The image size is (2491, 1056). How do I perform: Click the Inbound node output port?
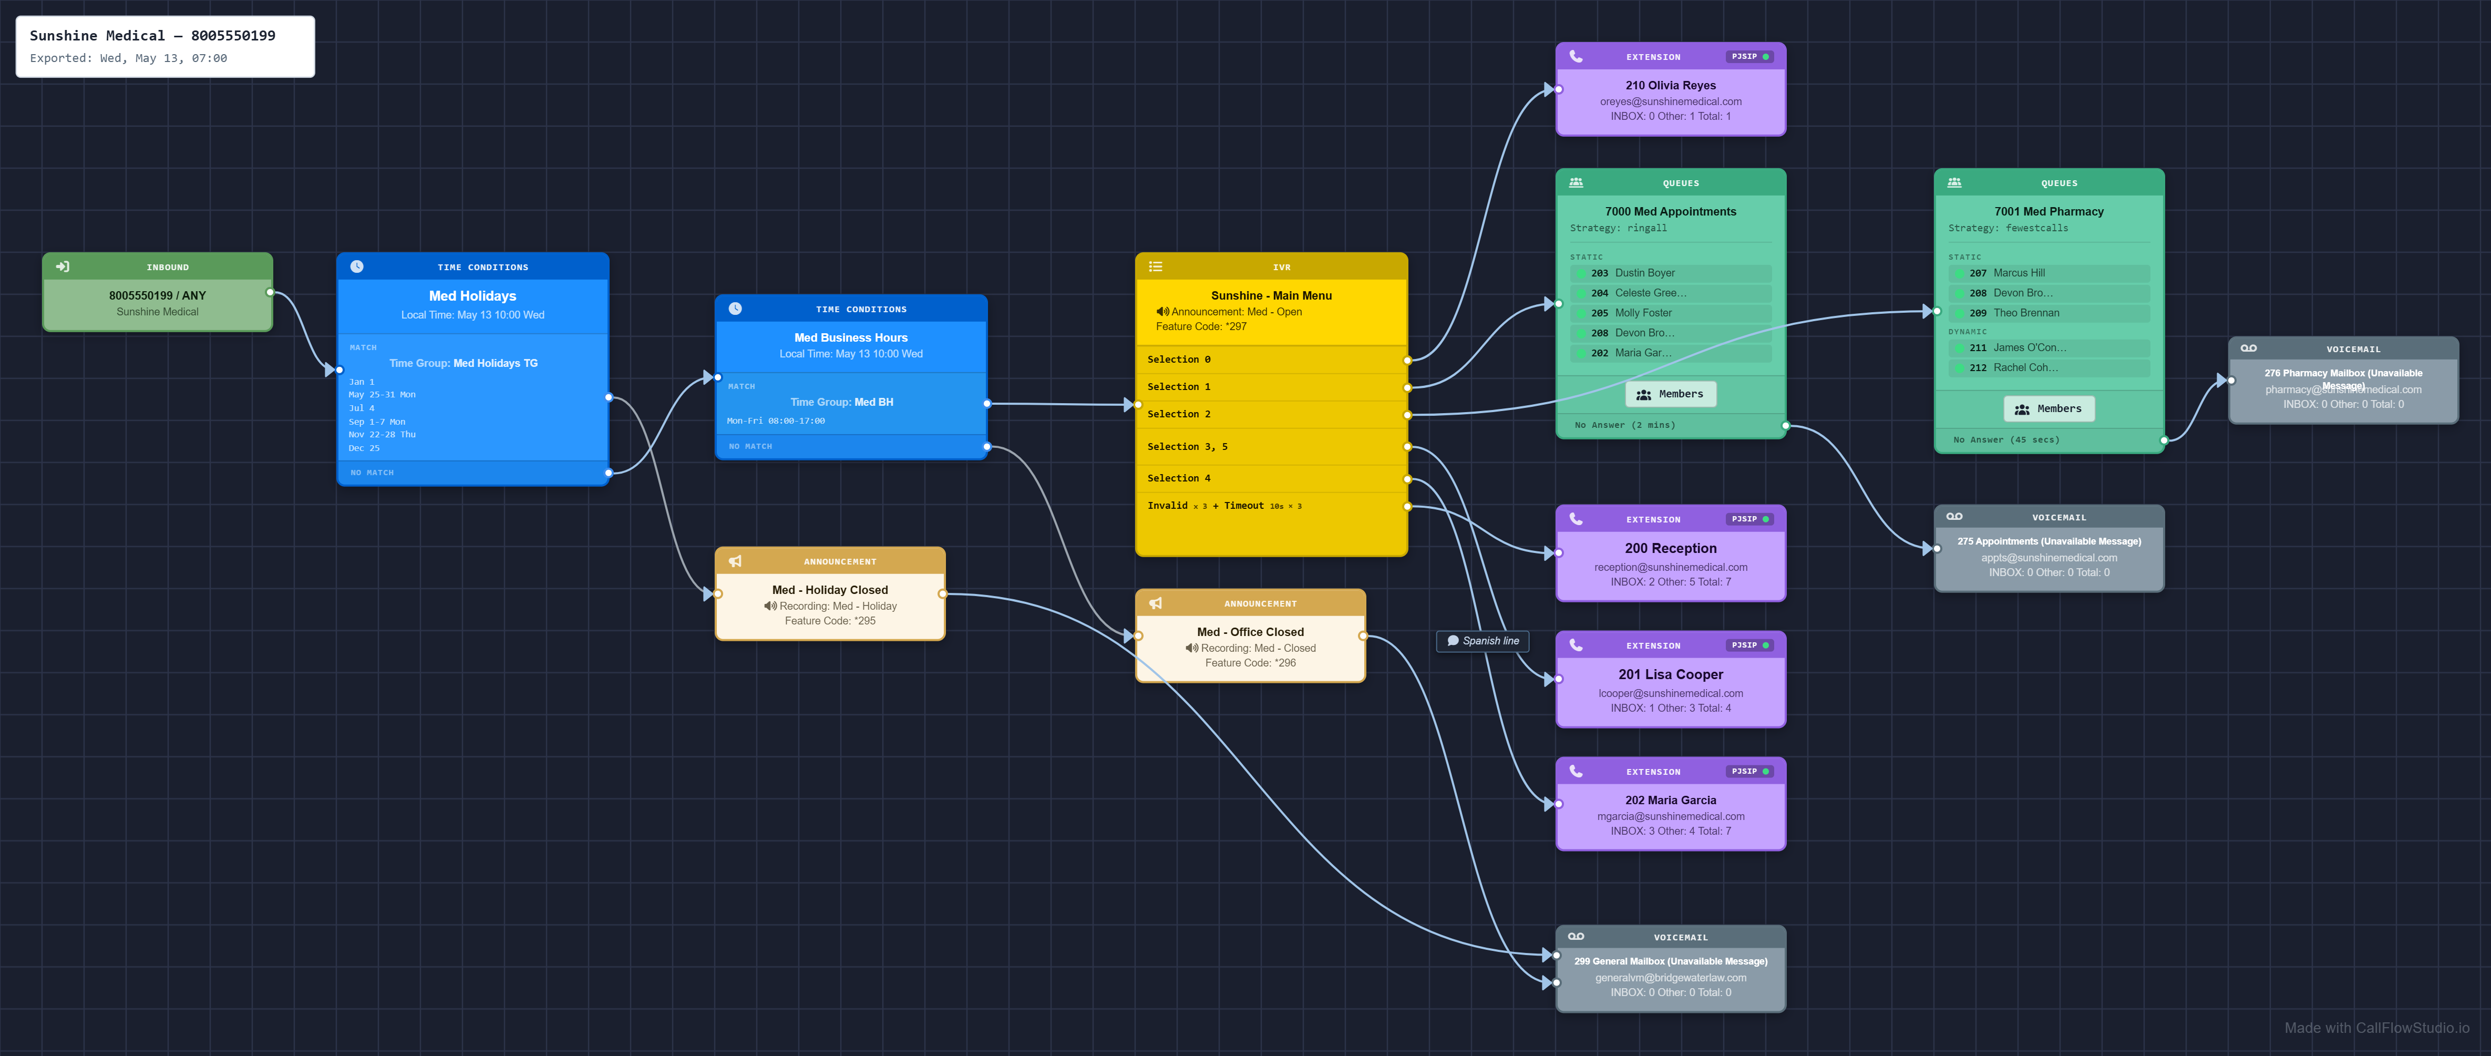click(271, 292)
